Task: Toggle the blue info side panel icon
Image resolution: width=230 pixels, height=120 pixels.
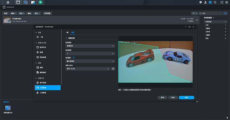Action: click(225, 13)
